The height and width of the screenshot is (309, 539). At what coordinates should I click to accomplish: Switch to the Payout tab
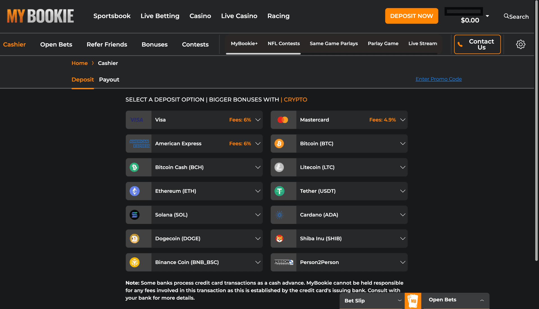[x=109, y=79]
